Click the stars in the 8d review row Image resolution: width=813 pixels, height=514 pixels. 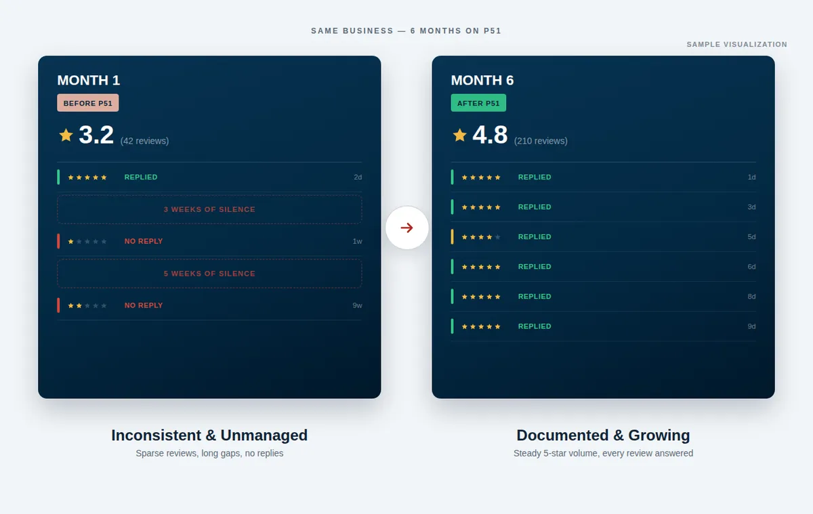[481, 297]
